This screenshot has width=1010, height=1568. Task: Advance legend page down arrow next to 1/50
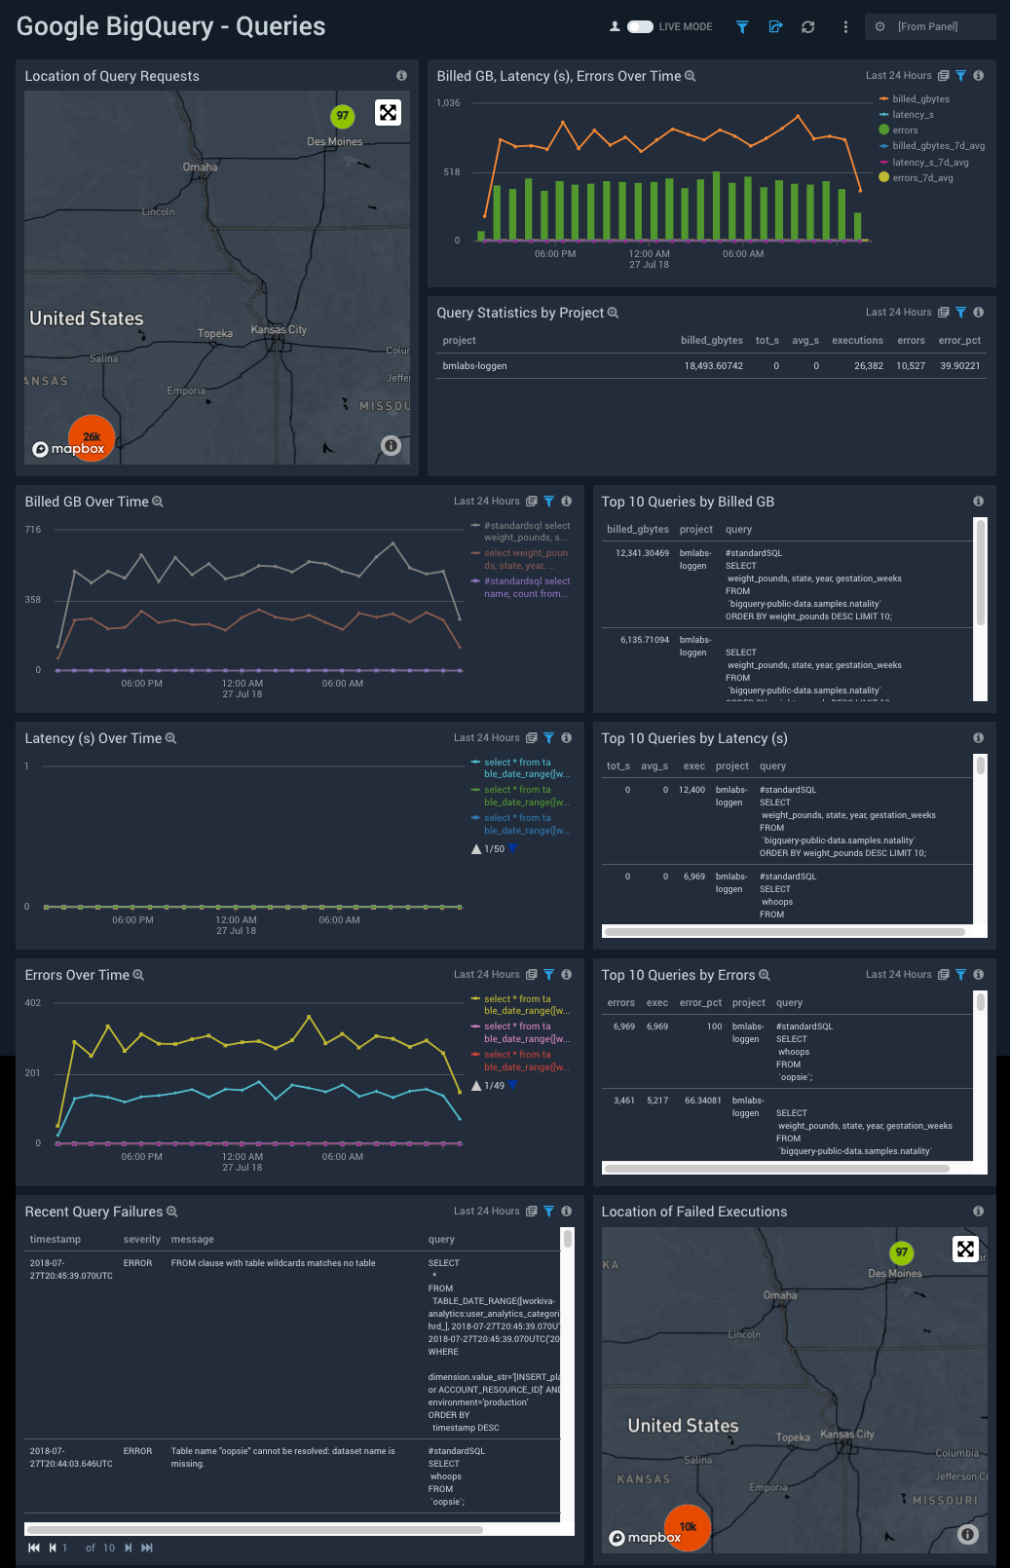512,849
